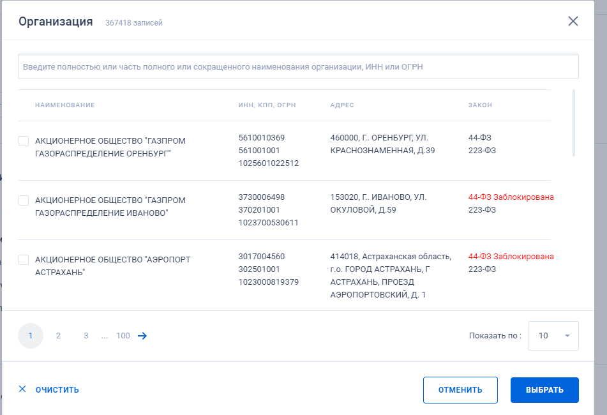Click the ВЫБРАТЬ button
The width and height of the screenshot is (607, 415).
click(544, 390)
